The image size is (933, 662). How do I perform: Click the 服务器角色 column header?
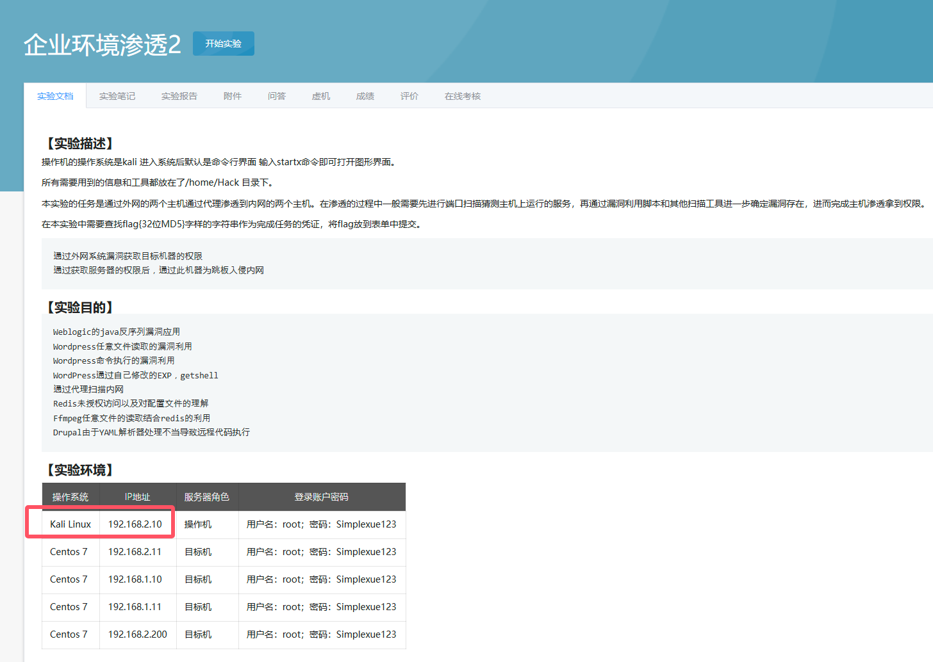tap(207, 497)
